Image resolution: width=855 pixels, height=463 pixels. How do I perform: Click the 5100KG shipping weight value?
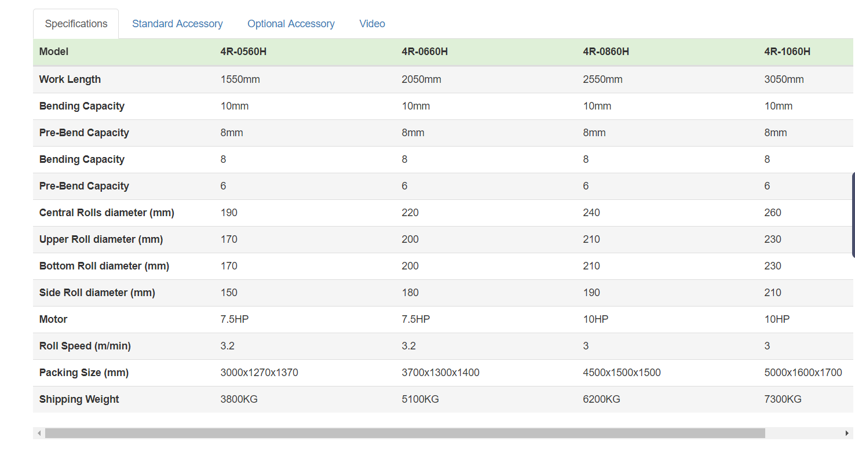tap(420, 399)
